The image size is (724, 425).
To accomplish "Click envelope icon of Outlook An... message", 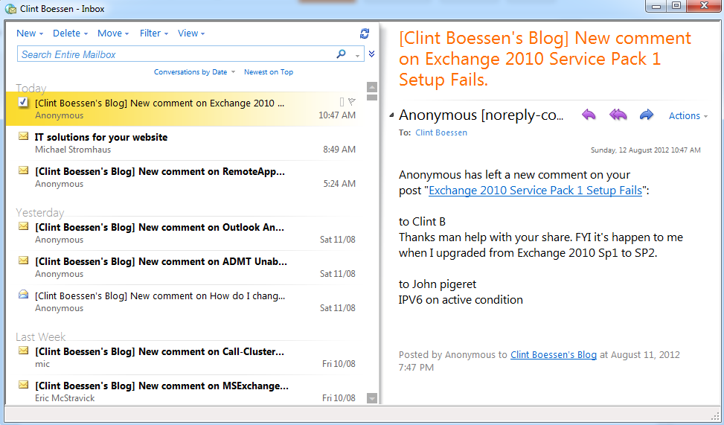I will tap(24, 226).
